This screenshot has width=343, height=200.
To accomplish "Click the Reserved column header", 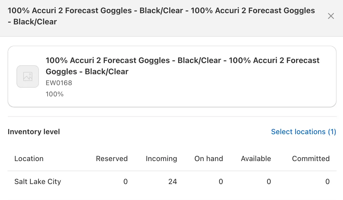I will click(112, 159).
